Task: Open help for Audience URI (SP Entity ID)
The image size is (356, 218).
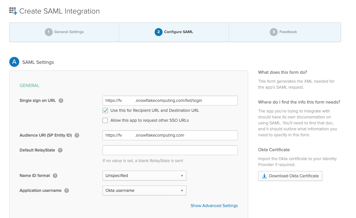Action: [77, 135]
